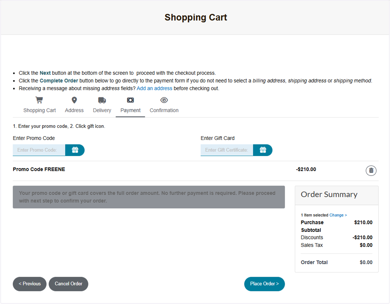
Task: Click the Order Summary heading
Action: [329, 194]
